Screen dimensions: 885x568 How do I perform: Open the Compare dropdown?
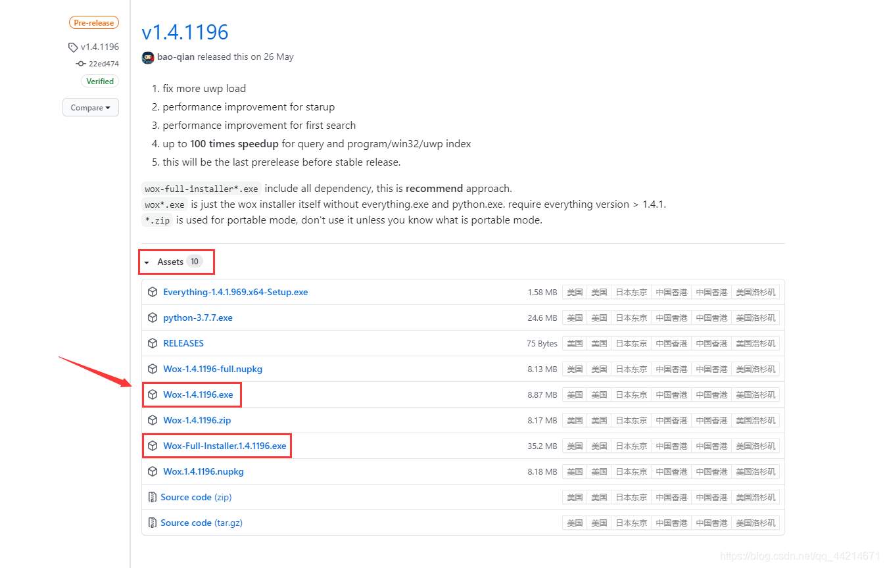click(x=91, y=107)
